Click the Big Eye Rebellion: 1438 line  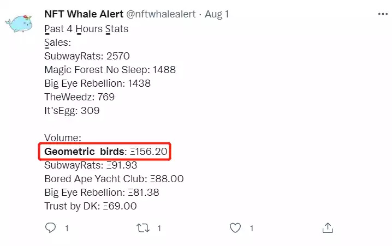97,83
